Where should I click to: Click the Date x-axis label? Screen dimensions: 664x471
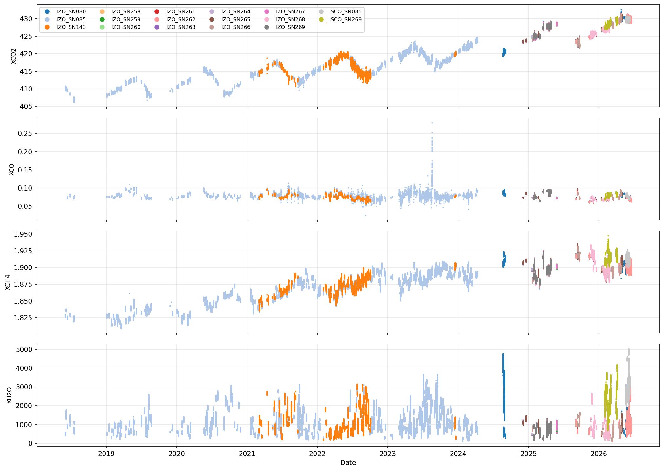tap(348, 463)
